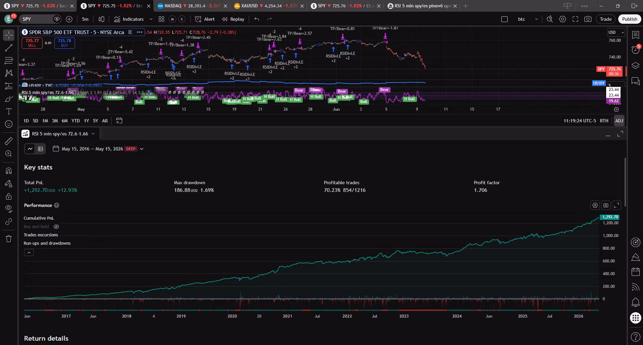This screenshot has width=643, height=345.
Task: Open the notifications bell panel
Action: [x=635, y=303]
